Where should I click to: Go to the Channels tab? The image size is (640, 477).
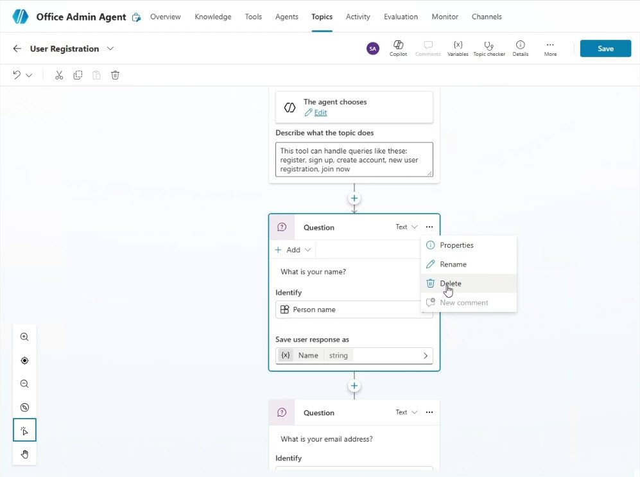tap(487, 17)
